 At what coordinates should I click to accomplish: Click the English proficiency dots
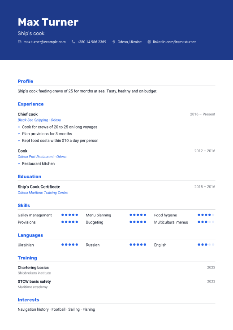206,245
